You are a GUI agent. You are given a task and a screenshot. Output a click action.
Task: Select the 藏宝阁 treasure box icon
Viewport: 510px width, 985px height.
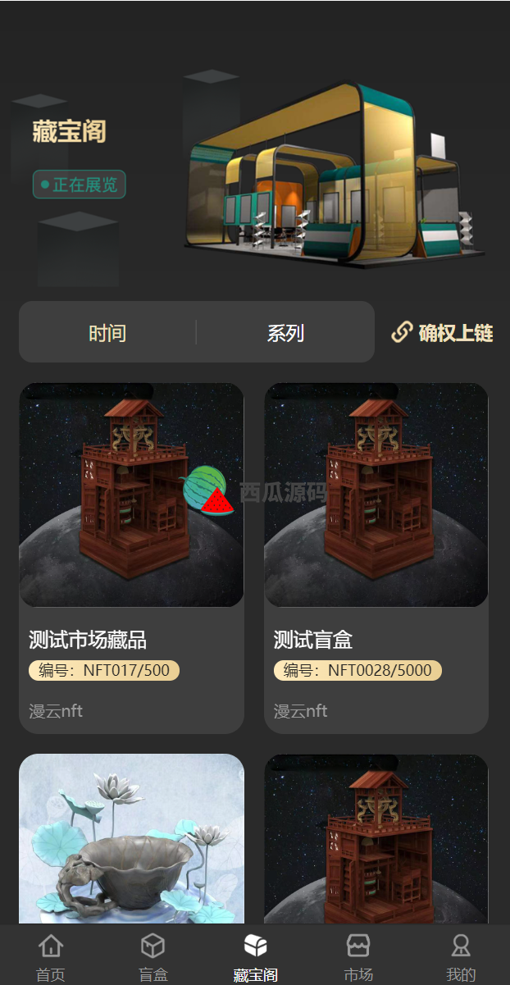[x=255, y=946]
